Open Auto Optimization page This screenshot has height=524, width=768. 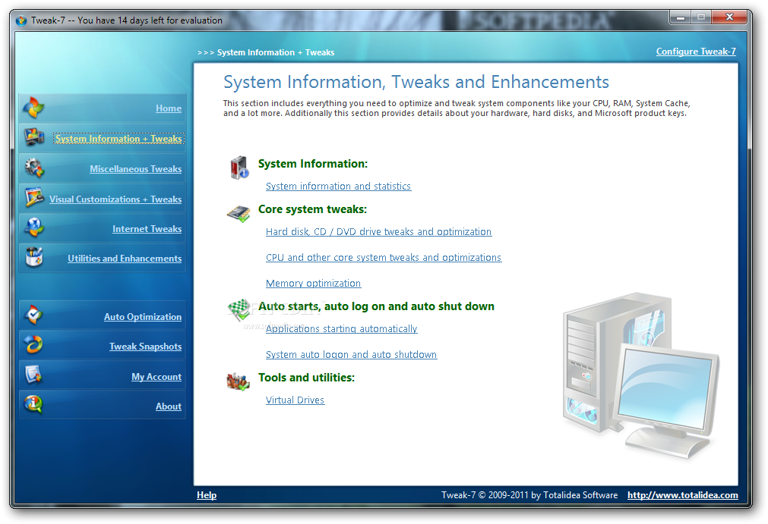tap(143, 317)
